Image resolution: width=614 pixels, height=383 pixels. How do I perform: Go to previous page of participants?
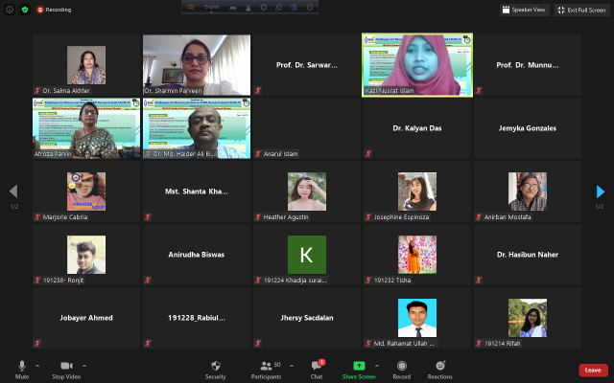point(12,191)
